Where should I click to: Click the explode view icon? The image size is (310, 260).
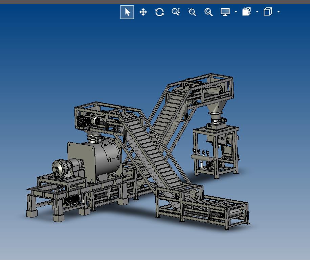247,12
